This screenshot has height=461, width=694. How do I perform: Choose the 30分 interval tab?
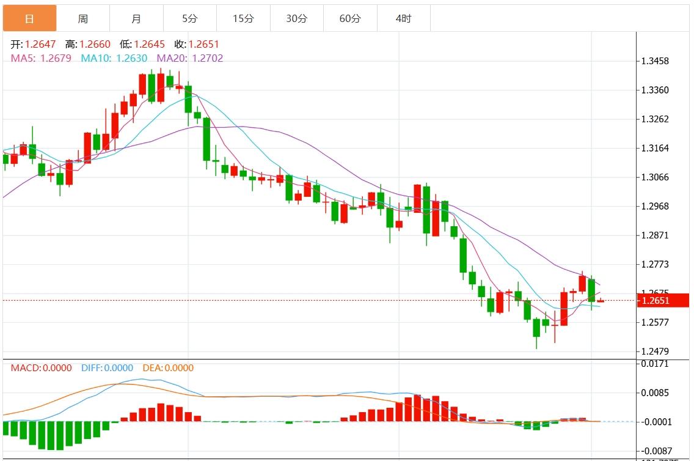(297, 18)
